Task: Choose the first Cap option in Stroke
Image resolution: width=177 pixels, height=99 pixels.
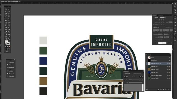Action: click(159, 20)
